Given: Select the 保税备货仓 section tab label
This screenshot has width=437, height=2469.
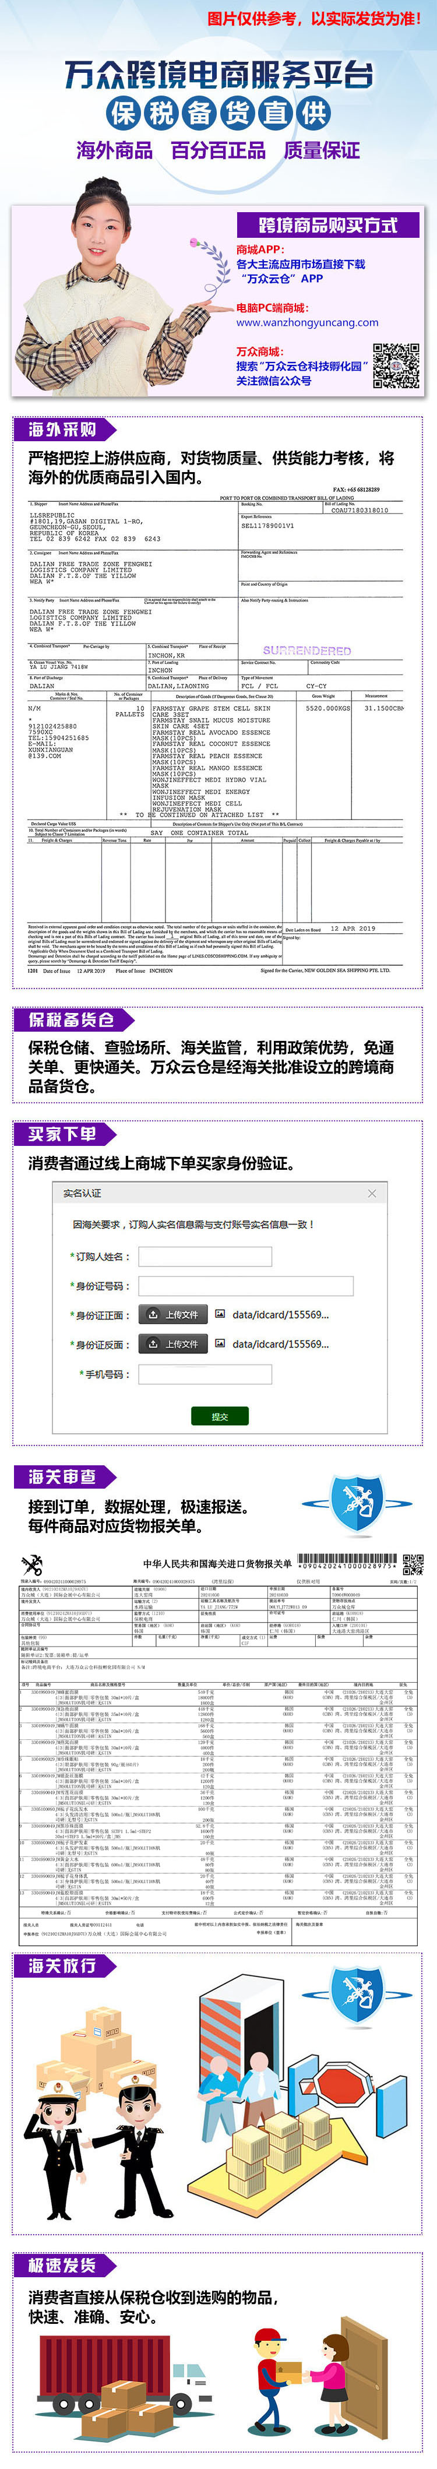Looking at the screenshot, I should click(x=72, y=1020).
